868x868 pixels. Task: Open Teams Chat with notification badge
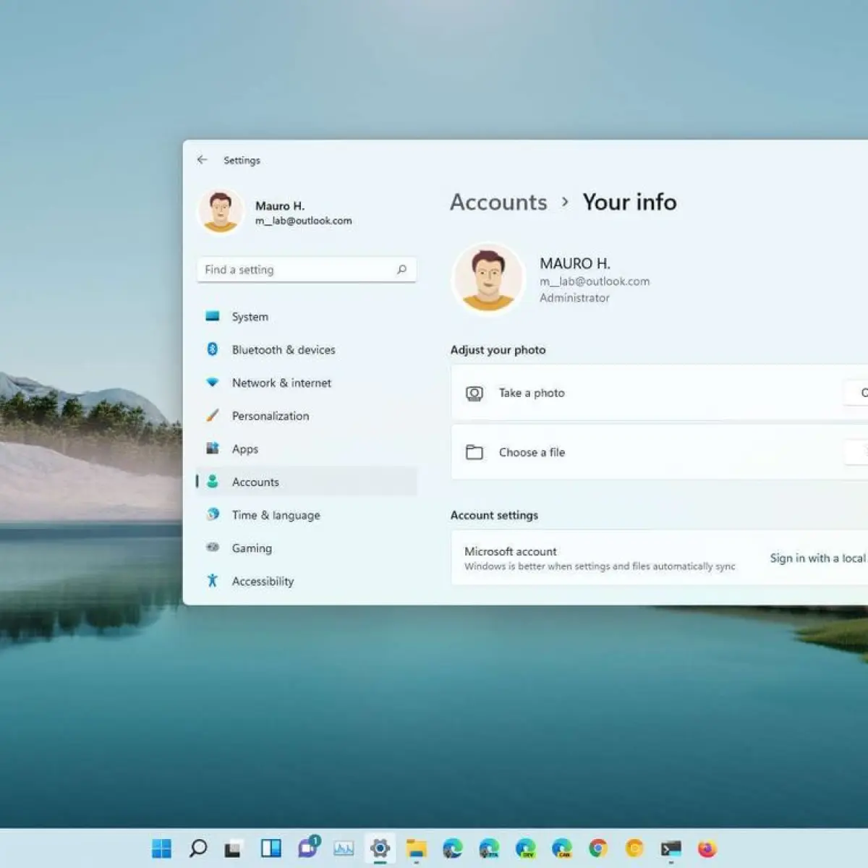(x=309, y=846)
